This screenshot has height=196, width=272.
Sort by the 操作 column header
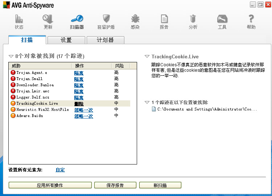click(92, 66)
